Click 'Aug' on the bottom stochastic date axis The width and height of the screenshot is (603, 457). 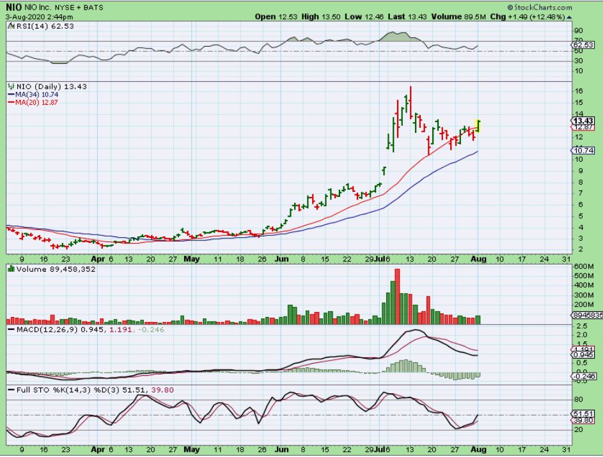(x=479, y=449)
